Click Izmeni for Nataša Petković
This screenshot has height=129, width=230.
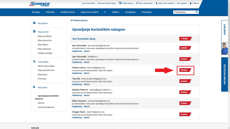[x=185, y=92]
